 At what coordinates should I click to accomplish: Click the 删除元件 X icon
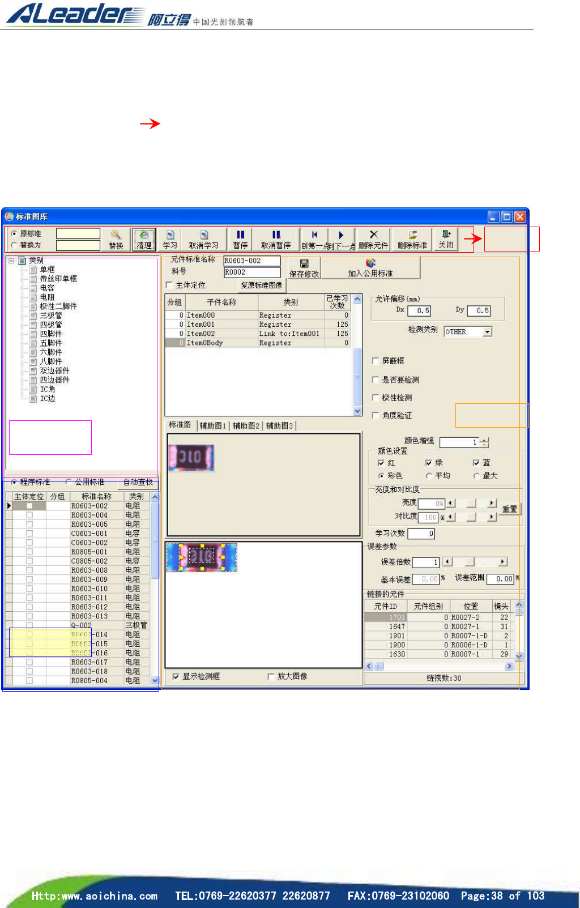pos(373,239)
